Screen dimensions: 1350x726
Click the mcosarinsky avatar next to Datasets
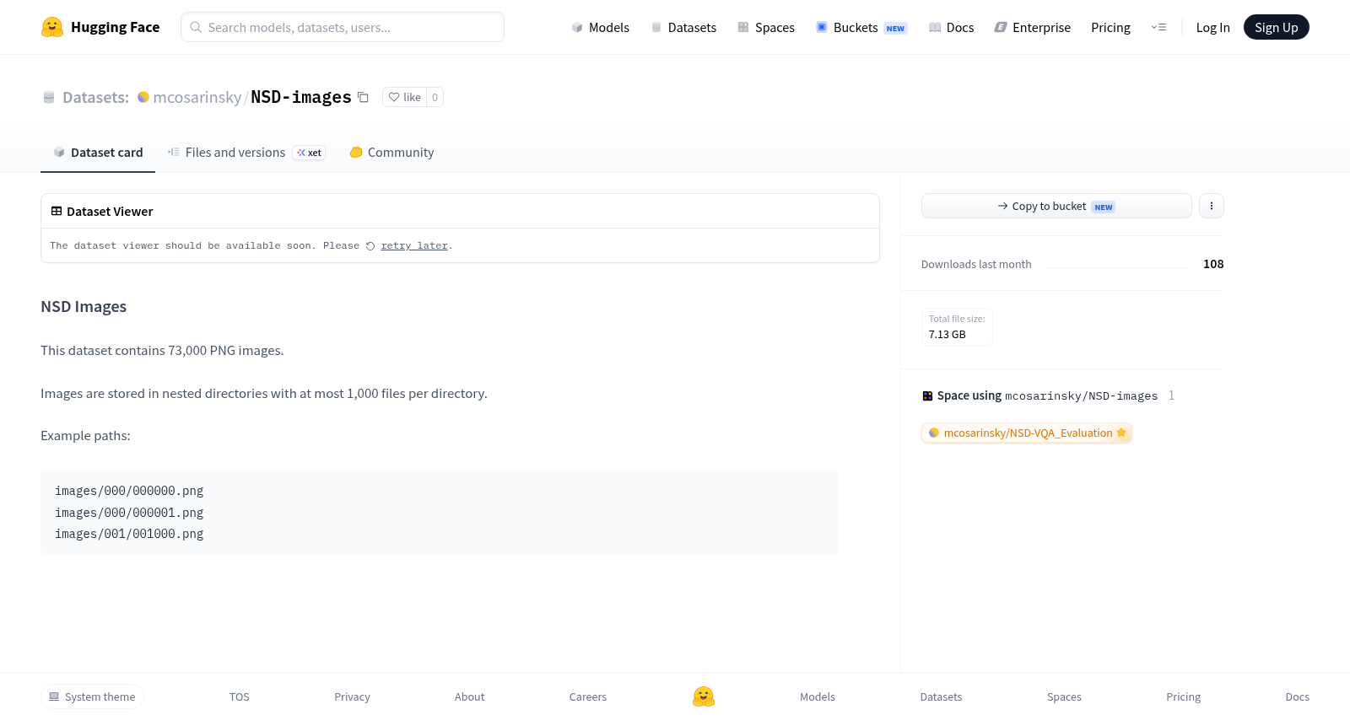[x=143, y=97]
